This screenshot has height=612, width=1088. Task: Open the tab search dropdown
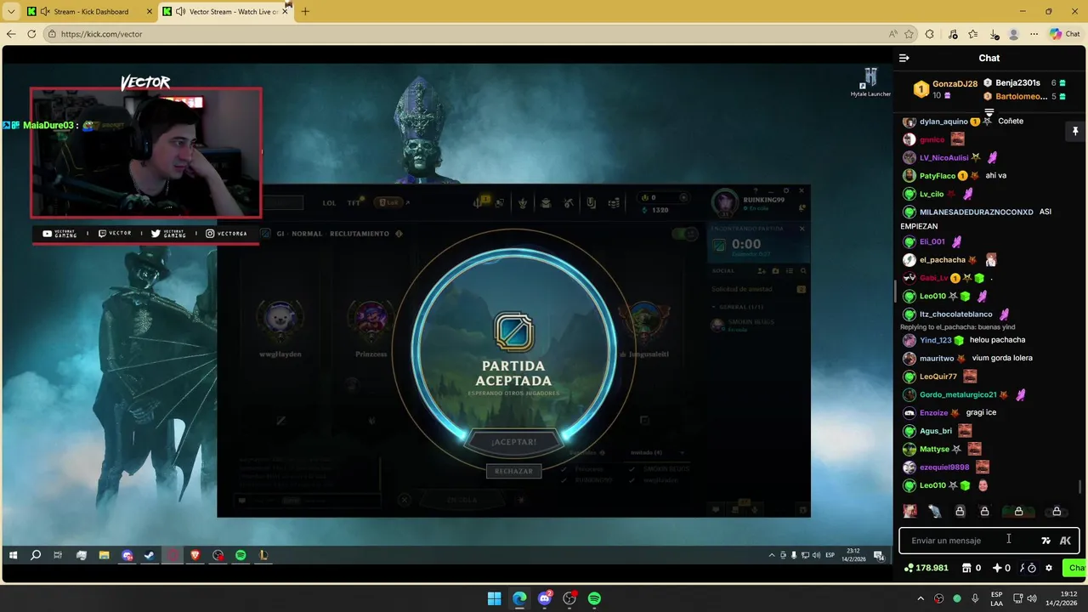point(11,12)
